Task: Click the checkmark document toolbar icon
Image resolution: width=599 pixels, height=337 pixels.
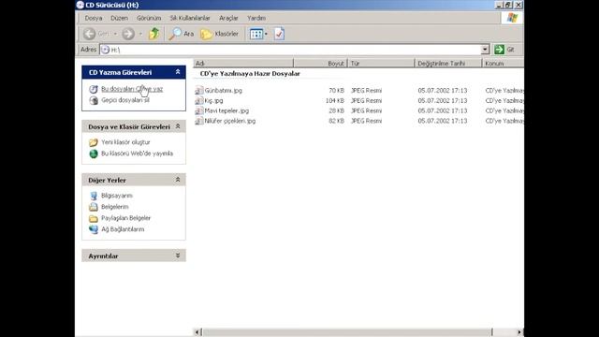Action: coord(279,34)
